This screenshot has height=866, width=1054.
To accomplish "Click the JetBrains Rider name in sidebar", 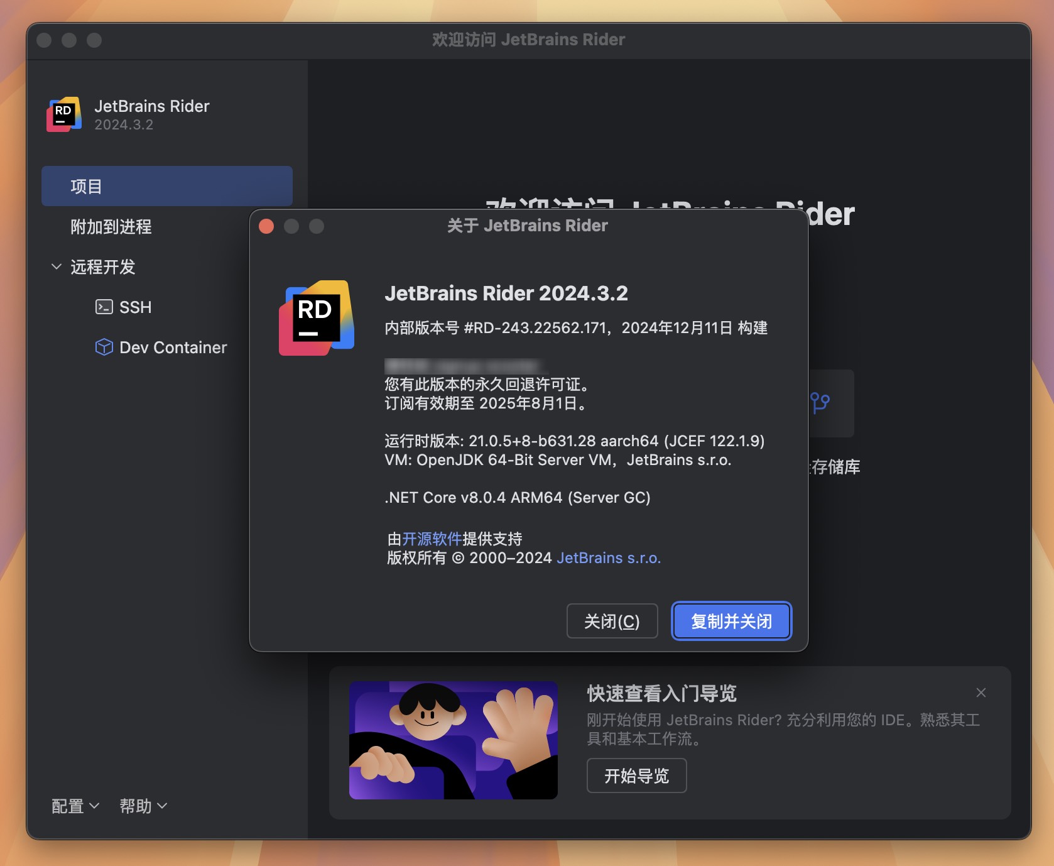I will 152,106.
